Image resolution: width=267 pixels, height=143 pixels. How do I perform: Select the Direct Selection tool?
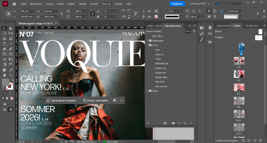(11, 28)
